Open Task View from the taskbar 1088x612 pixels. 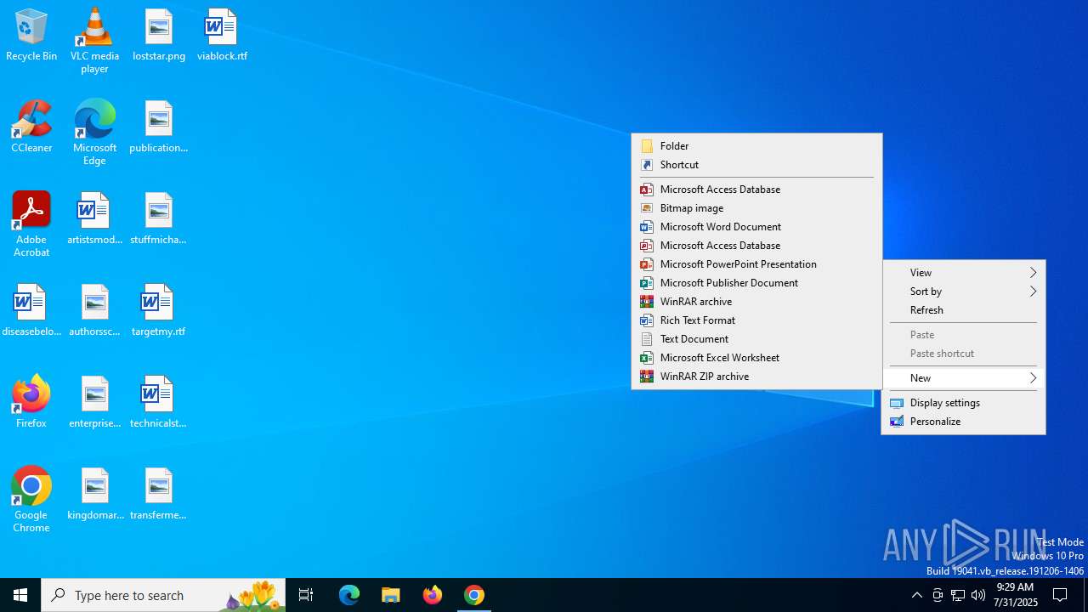click(x=306, y=595)
